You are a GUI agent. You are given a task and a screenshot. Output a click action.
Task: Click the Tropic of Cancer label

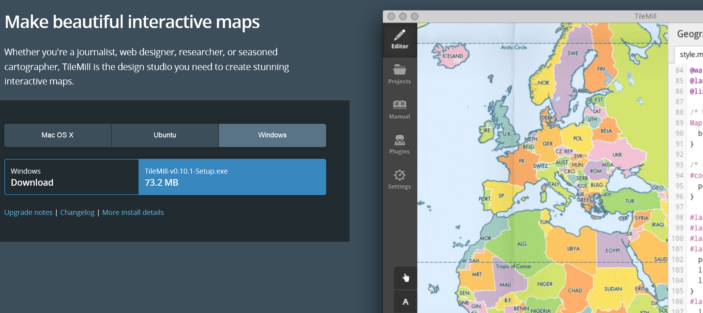(x=513, y=266)
